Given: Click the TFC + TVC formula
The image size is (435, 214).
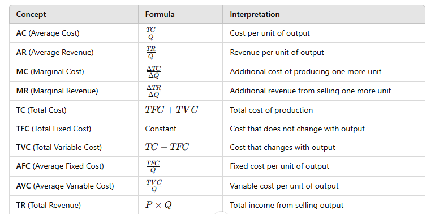Looking at the screenshot, I should (x=171, y=110).
